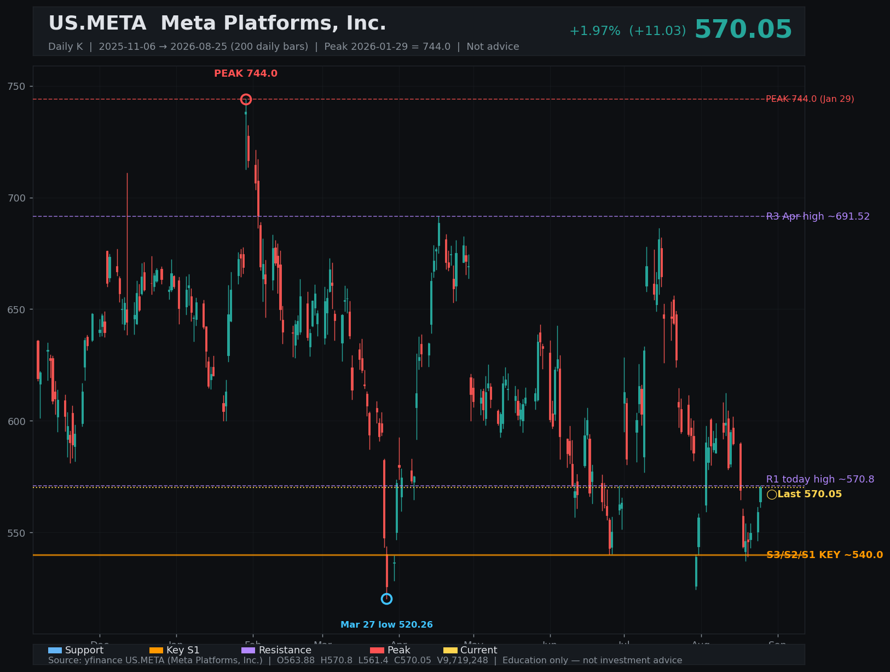Click the 'Current' legend label
The height and width of the screenshot is (672, 890).
(479, 650)
